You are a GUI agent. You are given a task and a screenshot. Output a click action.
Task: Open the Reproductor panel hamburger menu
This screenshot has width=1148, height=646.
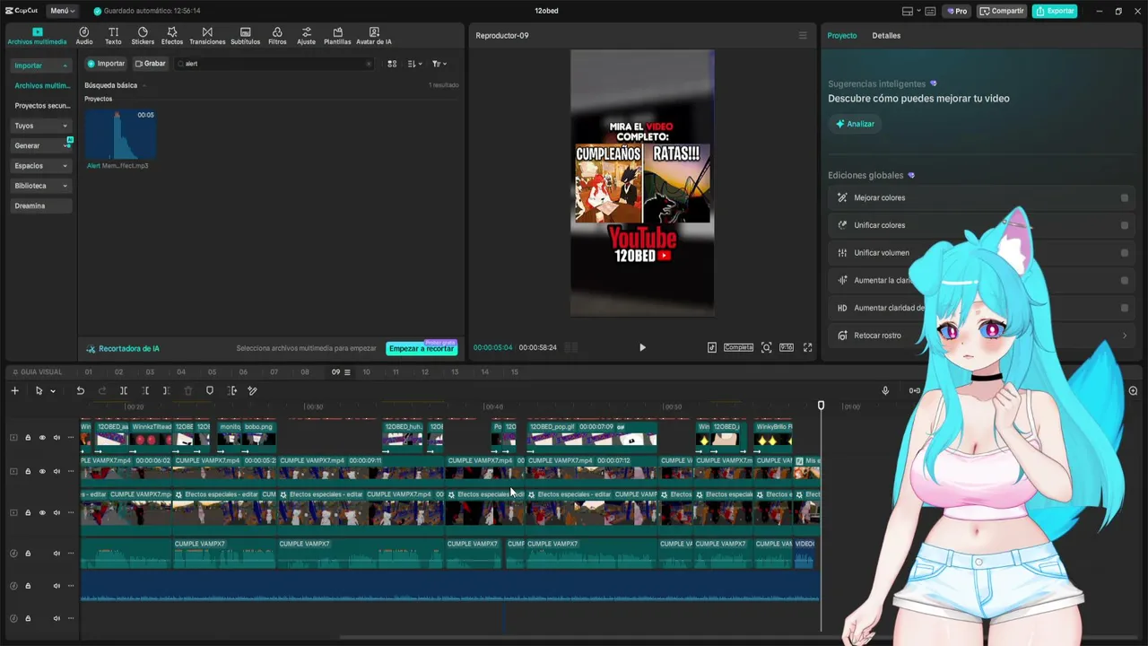(803, 36)
